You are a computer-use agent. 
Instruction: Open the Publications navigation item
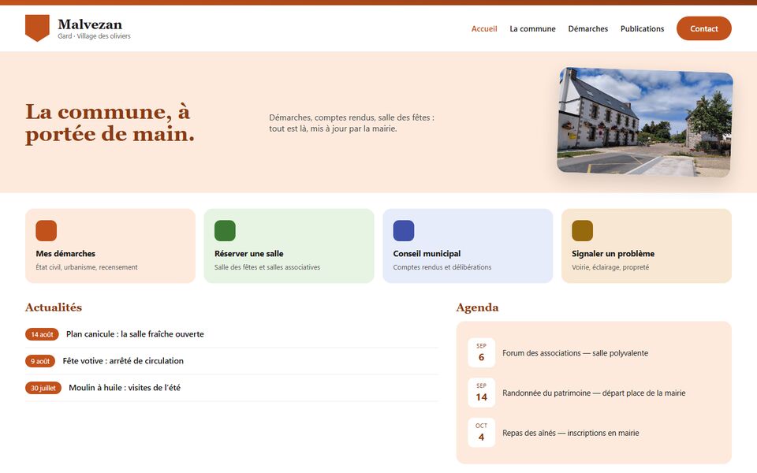point(642,29)
